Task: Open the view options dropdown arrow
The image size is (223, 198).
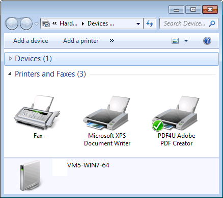Action: pyautogui.click(x=186, y=41)
